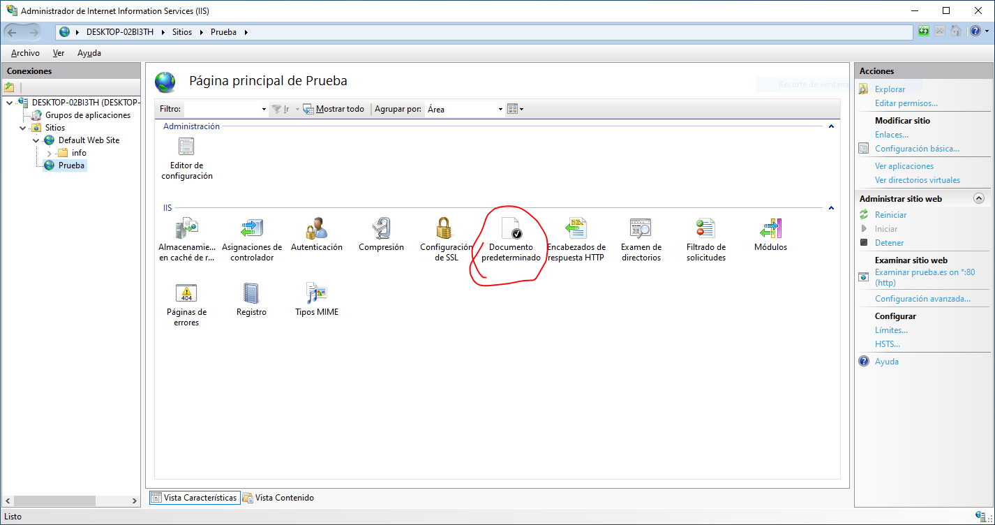Open the Archivo menu
The width and height of the screenshot is (995, 525).
click(25, 53)
